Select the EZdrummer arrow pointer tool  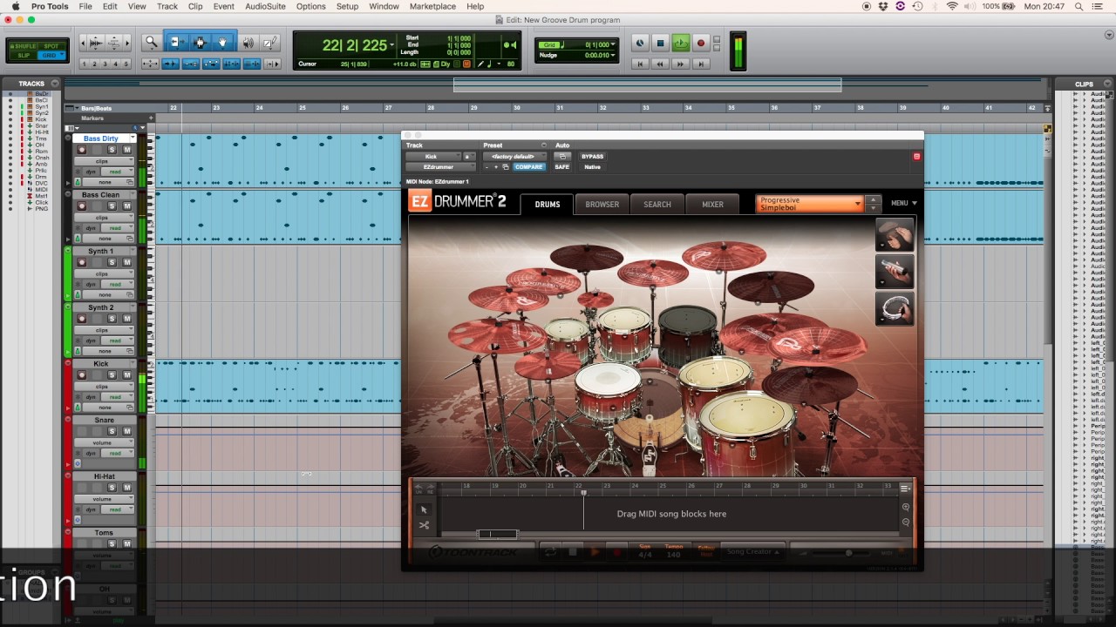424,509
